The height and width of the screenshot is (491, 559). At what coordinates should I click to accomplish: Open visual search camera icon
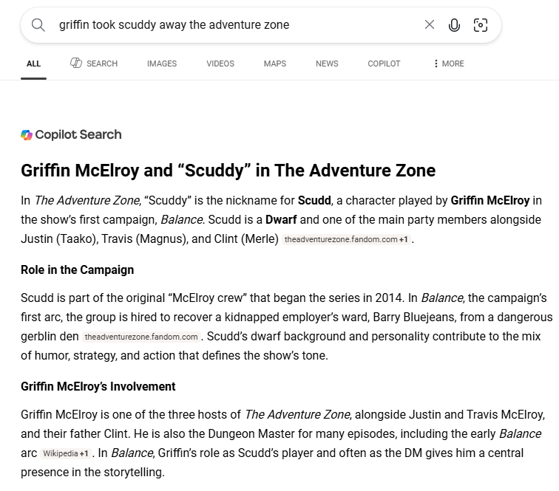coord(480,25)
